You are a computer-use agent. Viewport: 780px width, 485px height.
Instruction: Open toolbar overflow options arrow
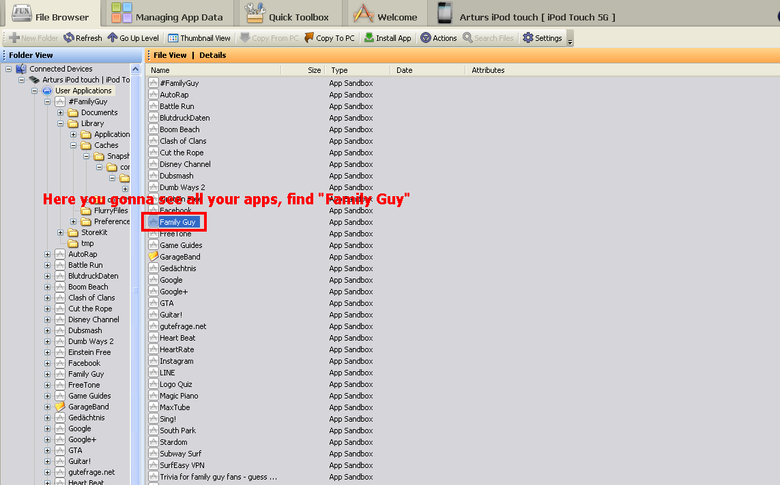tap(570, 41)
